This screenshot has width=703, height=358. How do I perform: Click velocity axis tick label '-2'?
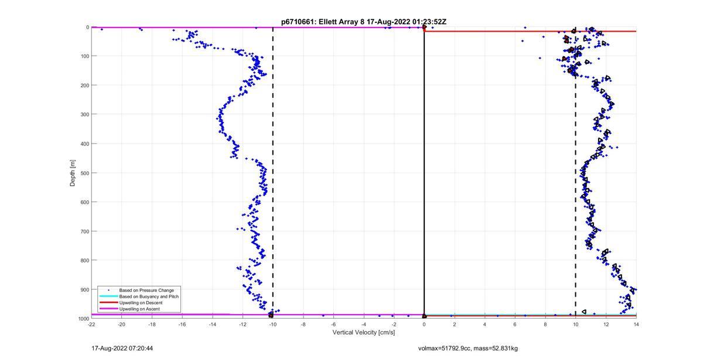click(394, 324)
